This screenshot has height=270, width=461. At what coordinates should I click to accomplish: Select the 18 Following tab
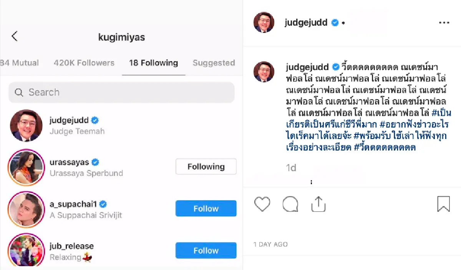click(153, 63)
